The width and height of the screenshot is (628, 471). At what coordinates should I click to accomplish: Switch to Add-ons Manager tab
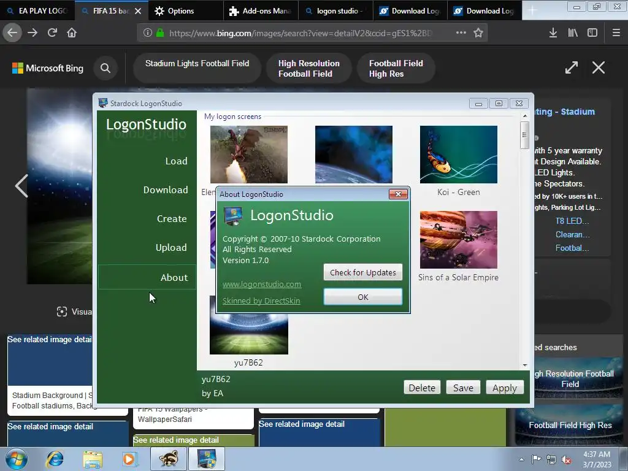(x=261, y=11)
